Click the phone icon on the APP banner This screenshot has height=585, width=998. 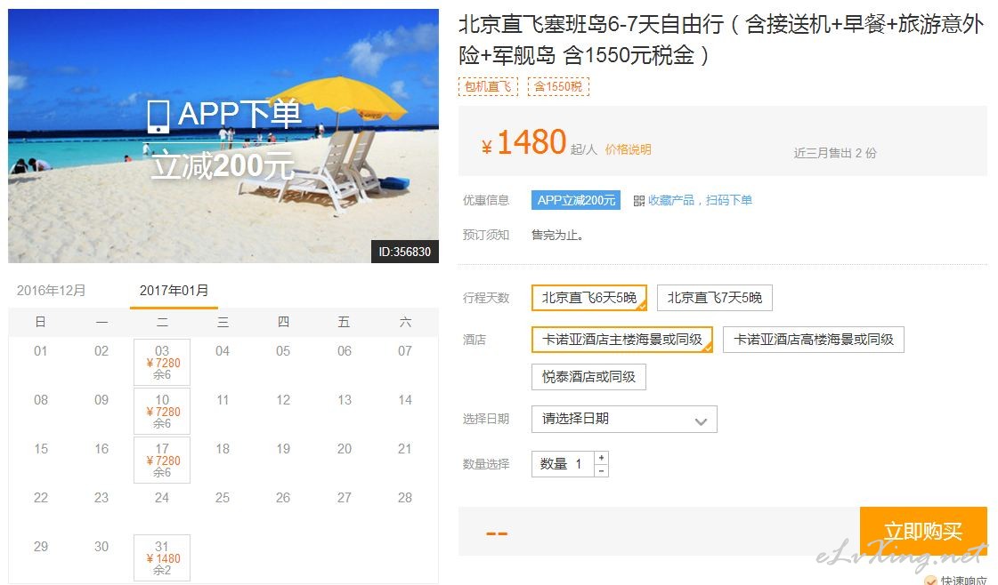click(x=158, y=116)
